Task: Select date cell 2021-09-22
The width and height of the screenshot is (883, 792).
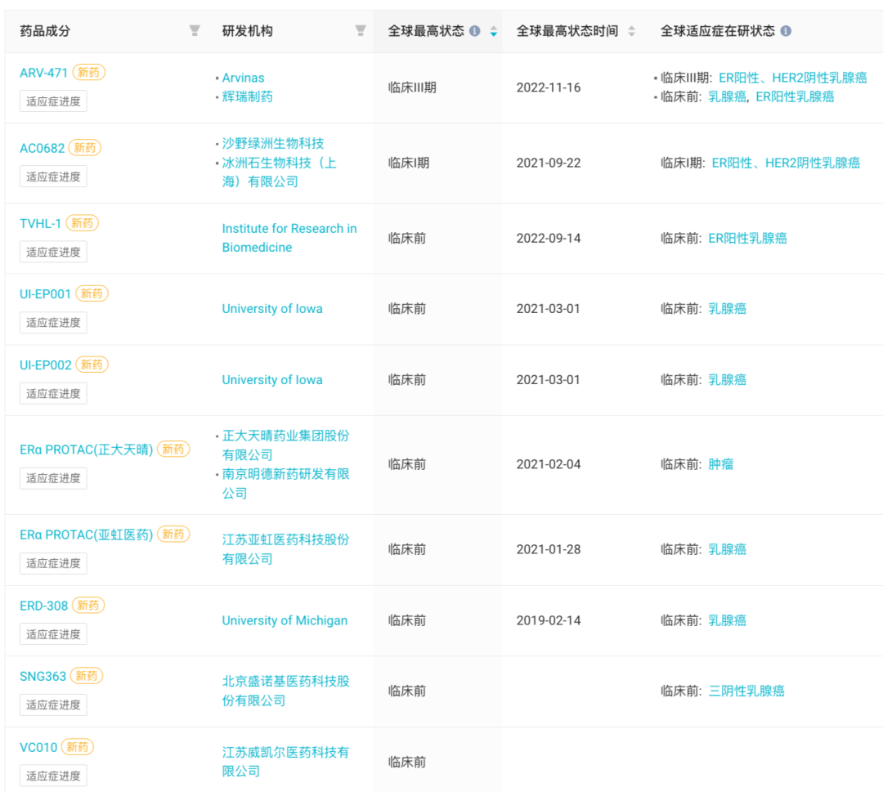Action: click(x=549, y=163)
